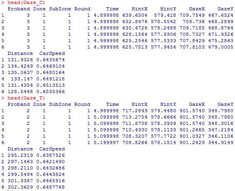Select GazeX value 708.7327
Viewport: 235px width, 191px height.
192,34
